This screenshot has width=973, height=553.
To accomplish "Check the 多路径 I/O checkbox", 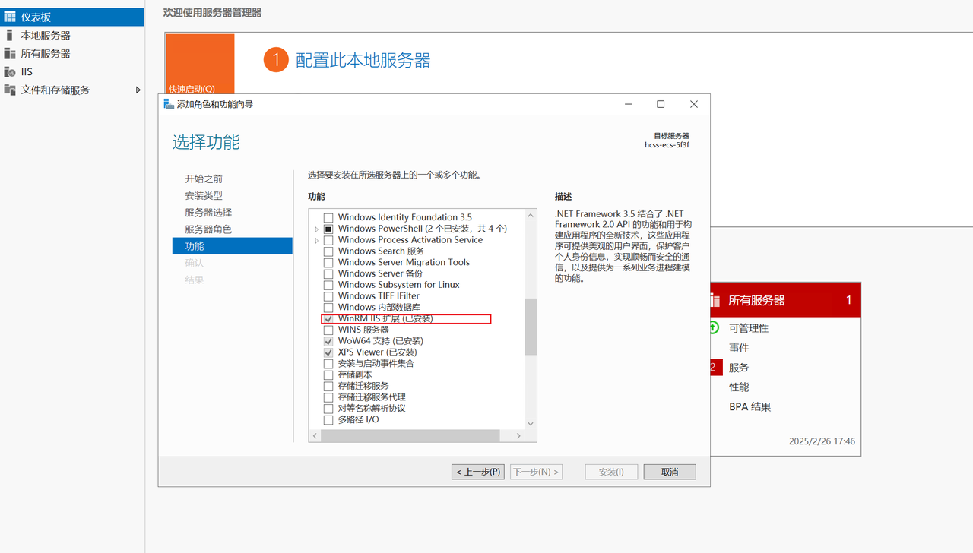I will pyautogui.click(x=328, y=420).
